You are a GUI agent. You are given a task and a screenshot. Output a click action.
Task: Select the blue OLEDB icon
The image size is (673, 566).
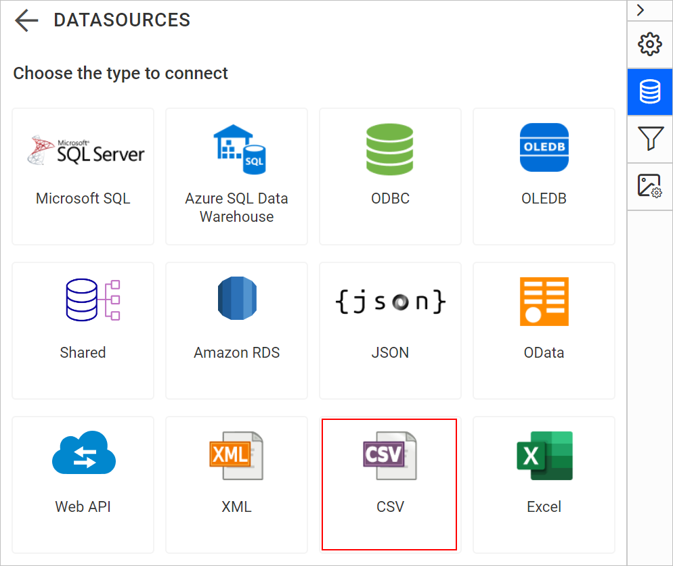coord(544,147)
